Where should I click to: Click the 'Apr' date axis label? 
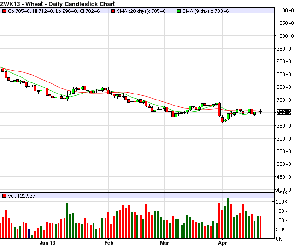tap(223, 243)
